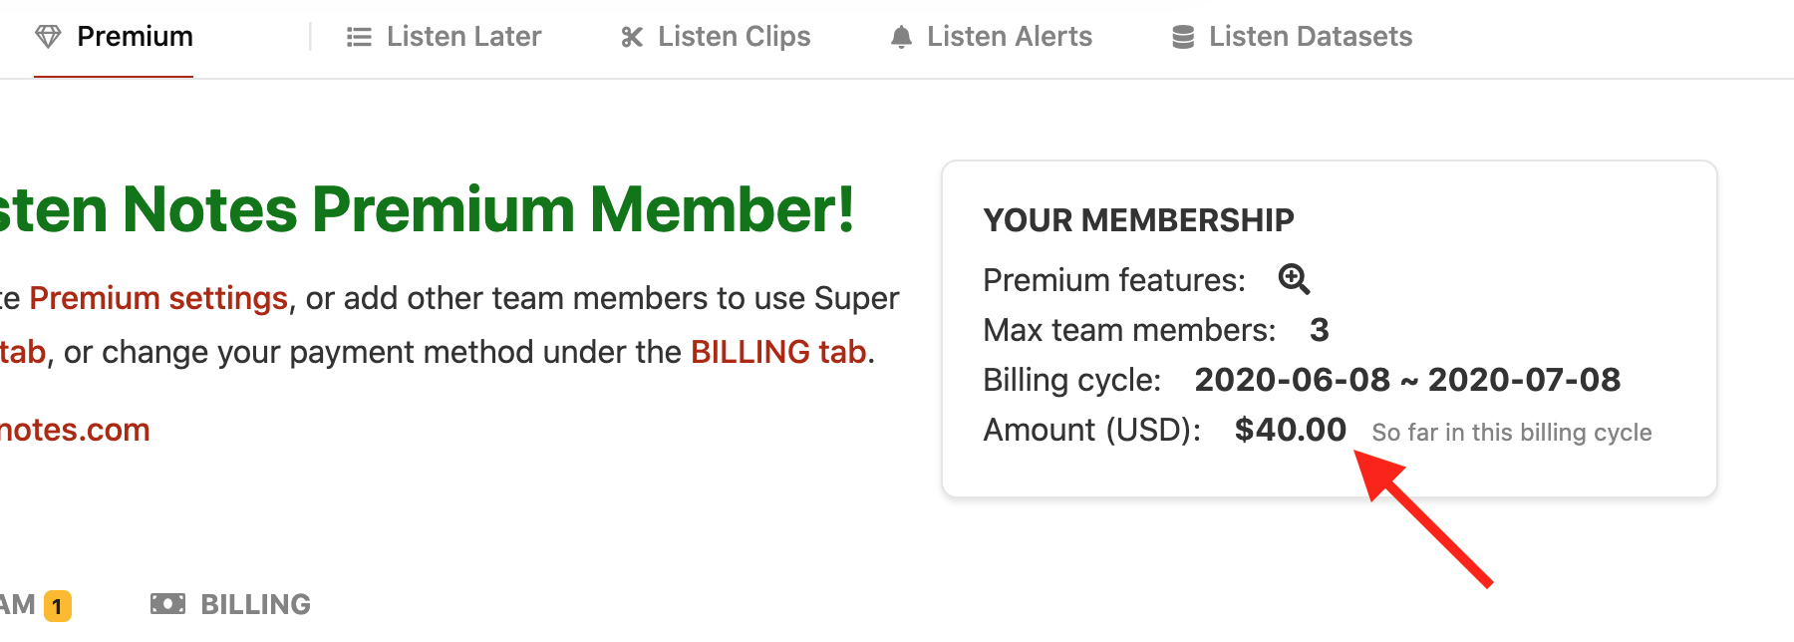Image resolution: width=1794 pixels, height=642 pixels.
Task: Open the Premium features magnifier icon
Action: (x=1294, y=280)
